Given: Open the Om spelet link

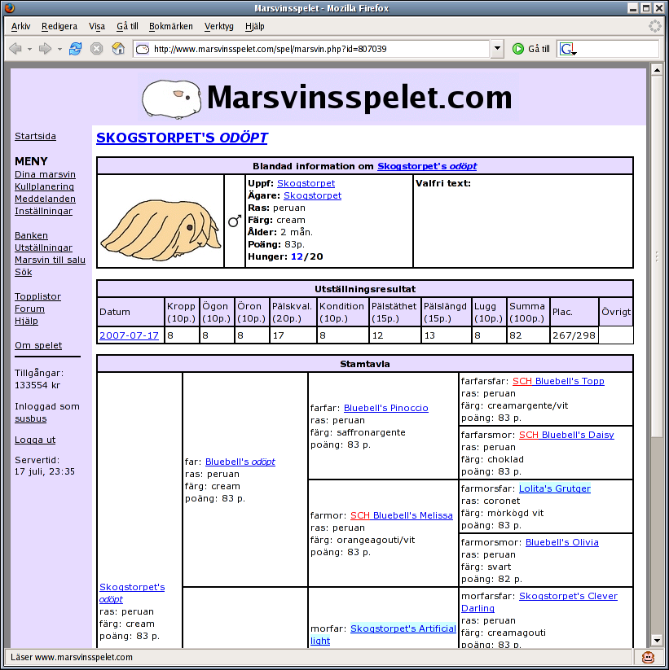Looking at the screenshot, I should [38, 346].
